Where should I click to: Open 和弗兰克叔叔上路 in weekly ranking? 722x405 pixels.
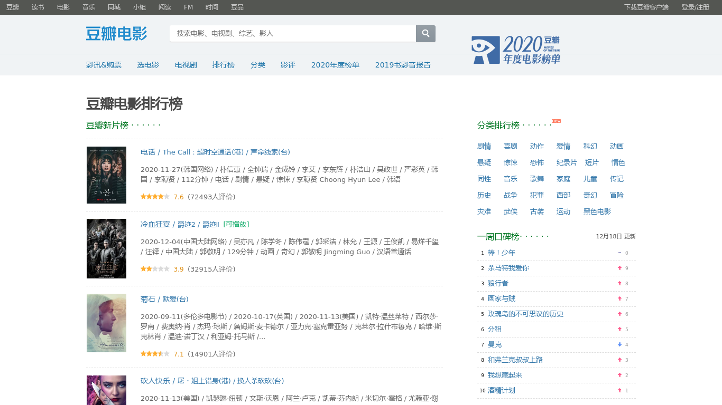515,360
